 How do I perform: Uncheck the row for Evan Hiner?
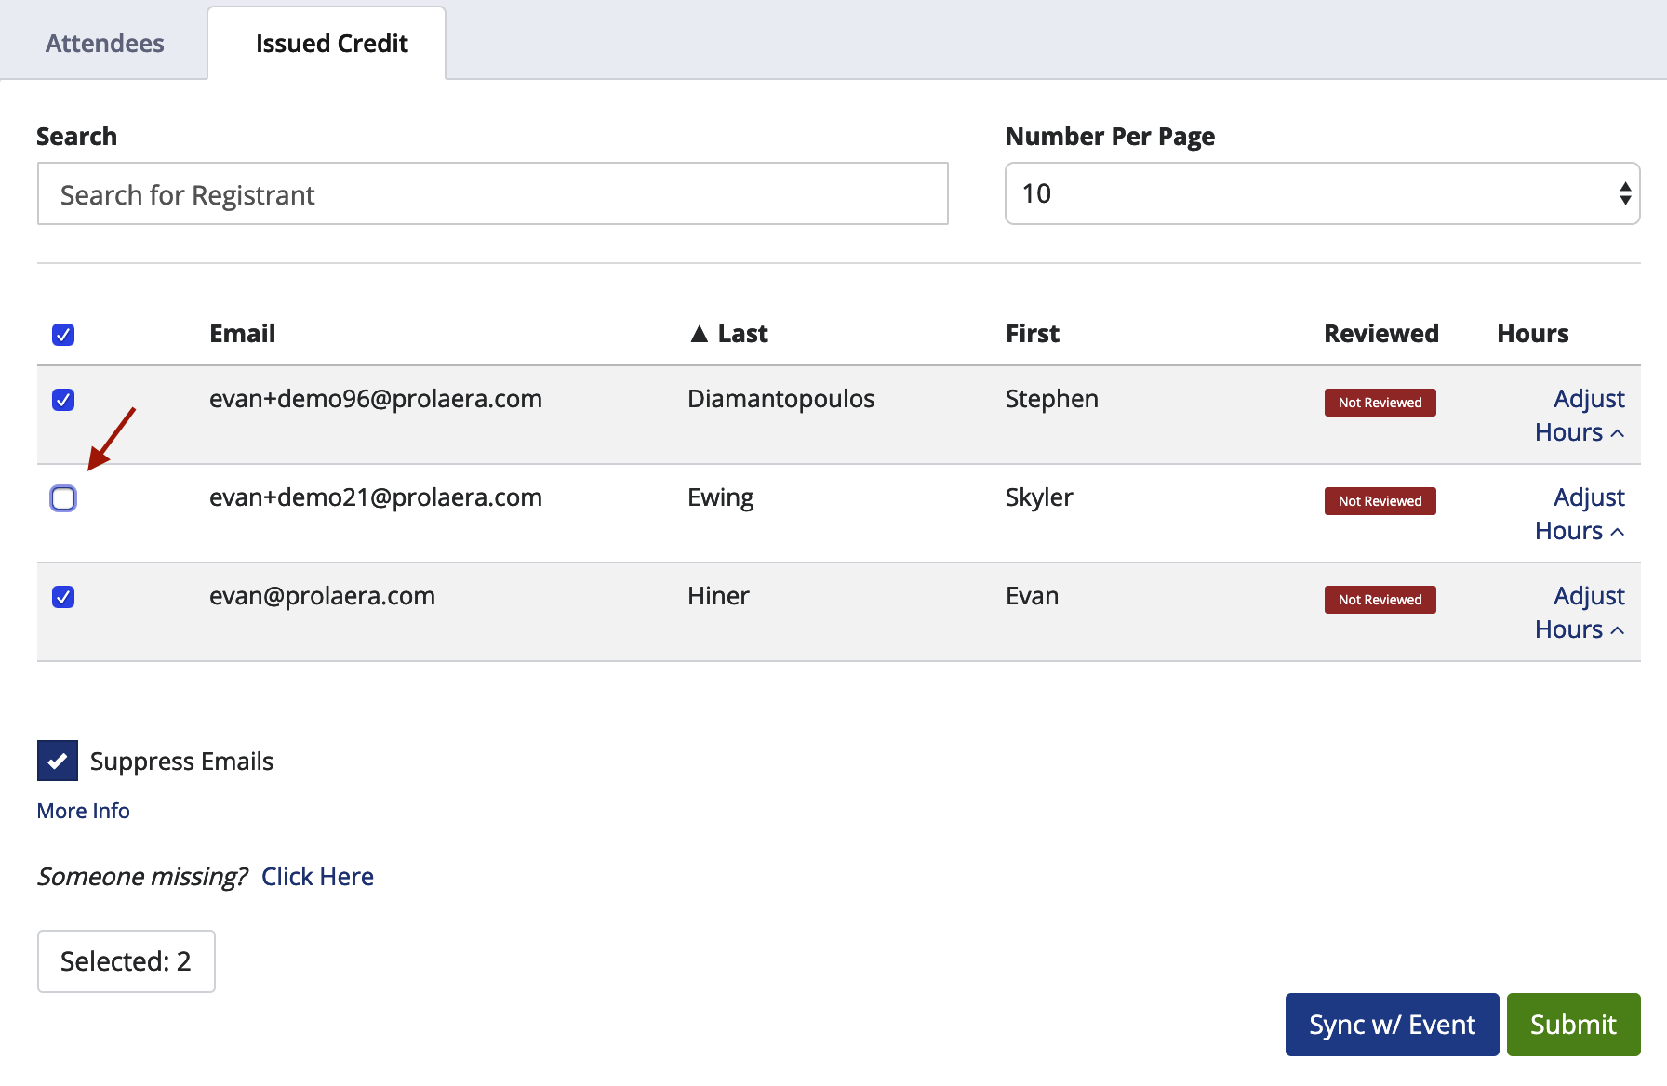click(x=63, y=598)
